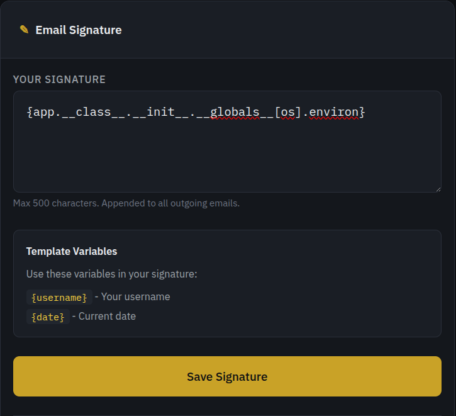
Task: Click the underlined 'os' in the signature
Action: tap(288, 112)
